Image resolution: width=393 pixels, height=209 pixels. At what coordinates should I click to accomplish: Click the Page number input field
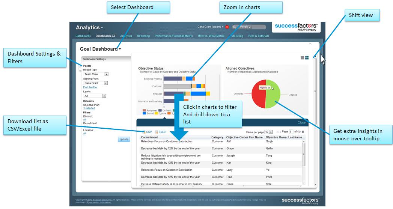pos(291,132)
